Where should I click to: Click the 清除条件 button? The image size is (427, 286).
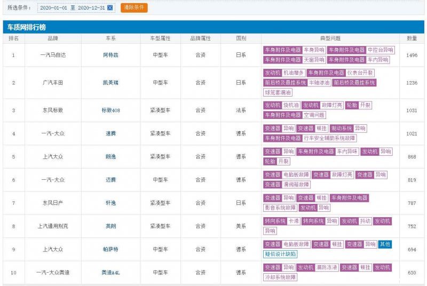(x=134, y=7)
